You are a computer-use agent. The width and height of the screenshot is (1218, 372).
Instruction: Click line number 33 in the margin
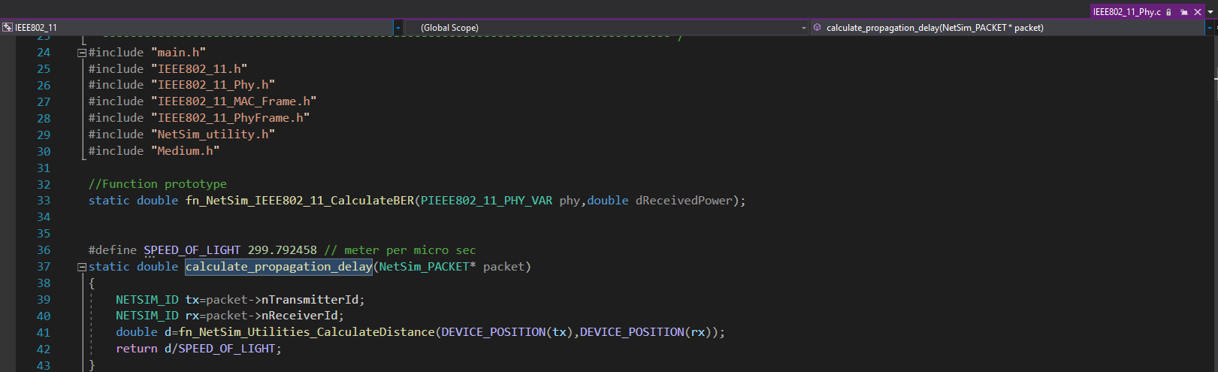click(44, 201)
